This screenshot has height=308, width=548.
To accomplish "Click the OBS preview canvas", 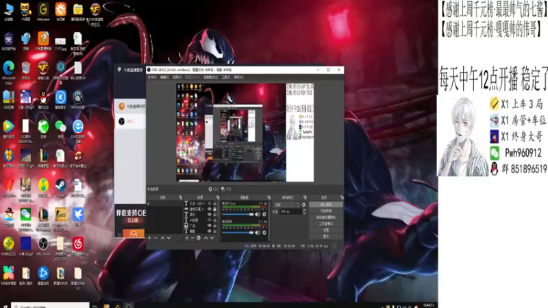I will pyautogui.click(x=245, y=132).
